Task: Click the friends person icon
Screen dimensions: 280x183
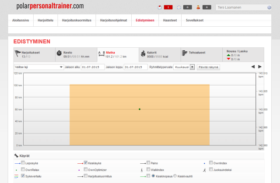Action: (x=198, y=7)
